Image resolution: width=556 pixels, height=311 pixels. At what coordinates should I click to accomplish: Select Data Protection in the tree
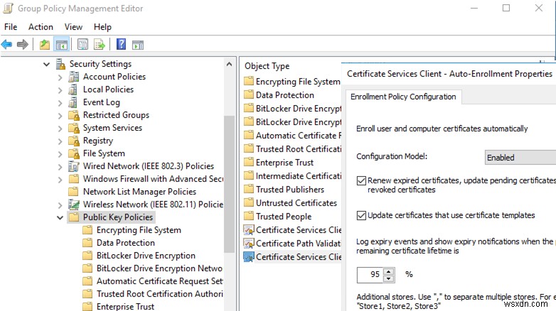(126, 243)
